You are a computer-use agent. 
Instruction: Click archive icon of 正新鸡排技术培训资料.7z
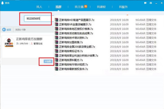coord(57,38)
